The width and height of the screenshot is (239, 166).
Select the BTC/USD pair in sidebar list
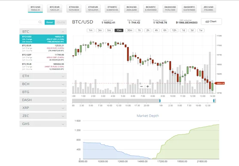pos(43,39)
